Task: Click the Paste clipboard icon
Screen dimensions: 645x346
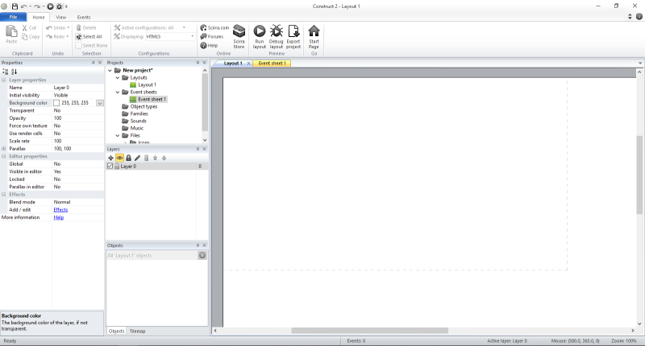Action: point(11,34)
